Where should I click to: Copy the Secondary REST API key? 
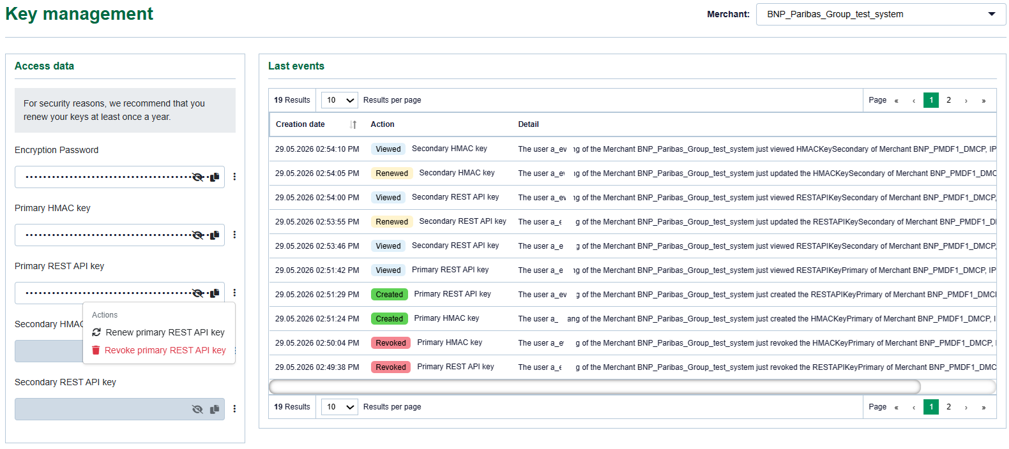pos(215,409)
